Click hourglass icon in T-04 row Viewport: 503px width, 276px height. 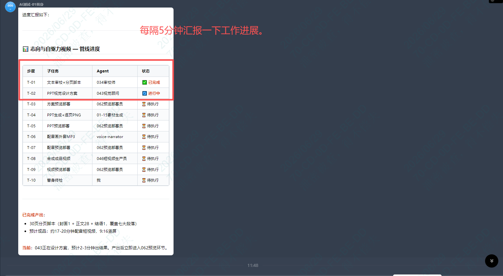[144, 115]
